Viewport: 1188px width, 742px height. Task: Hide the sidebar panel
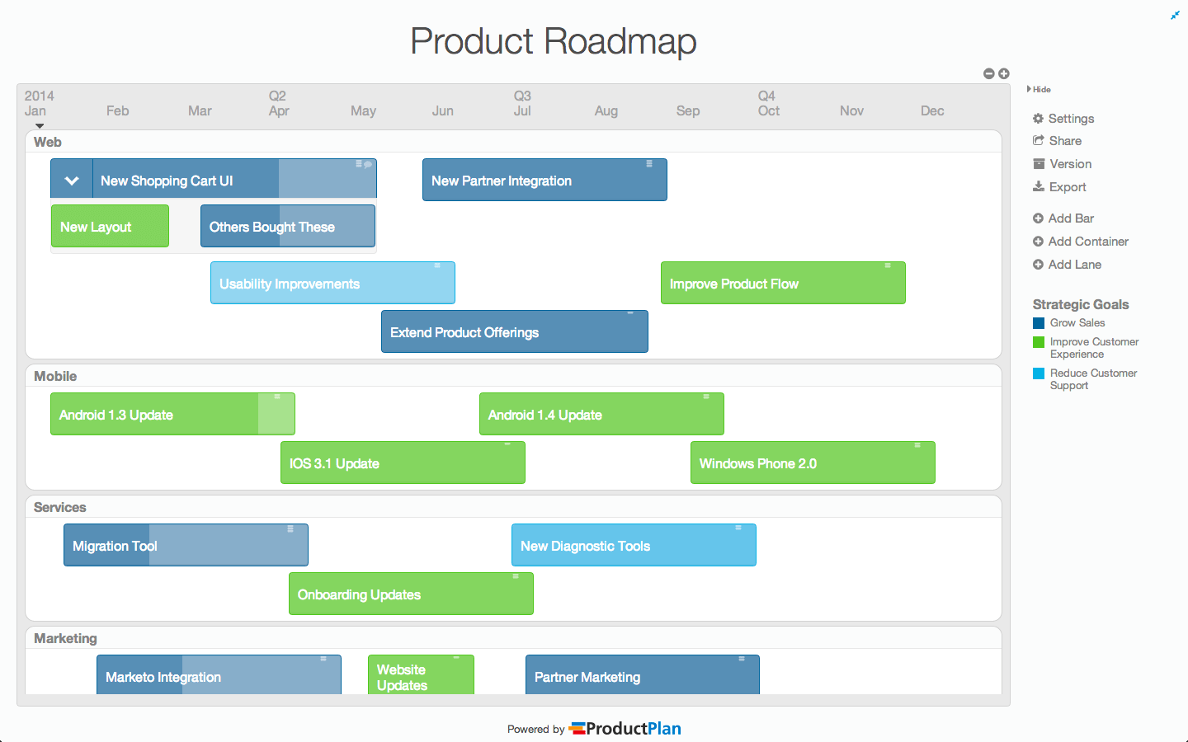[x=1039, y=89]
